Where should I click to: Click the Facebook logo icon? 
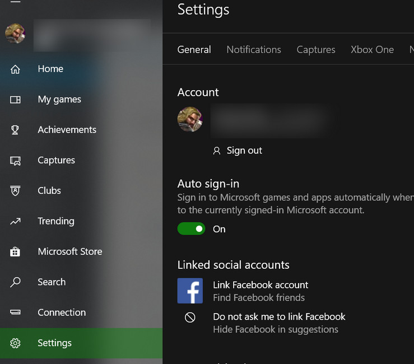[190, 291]
